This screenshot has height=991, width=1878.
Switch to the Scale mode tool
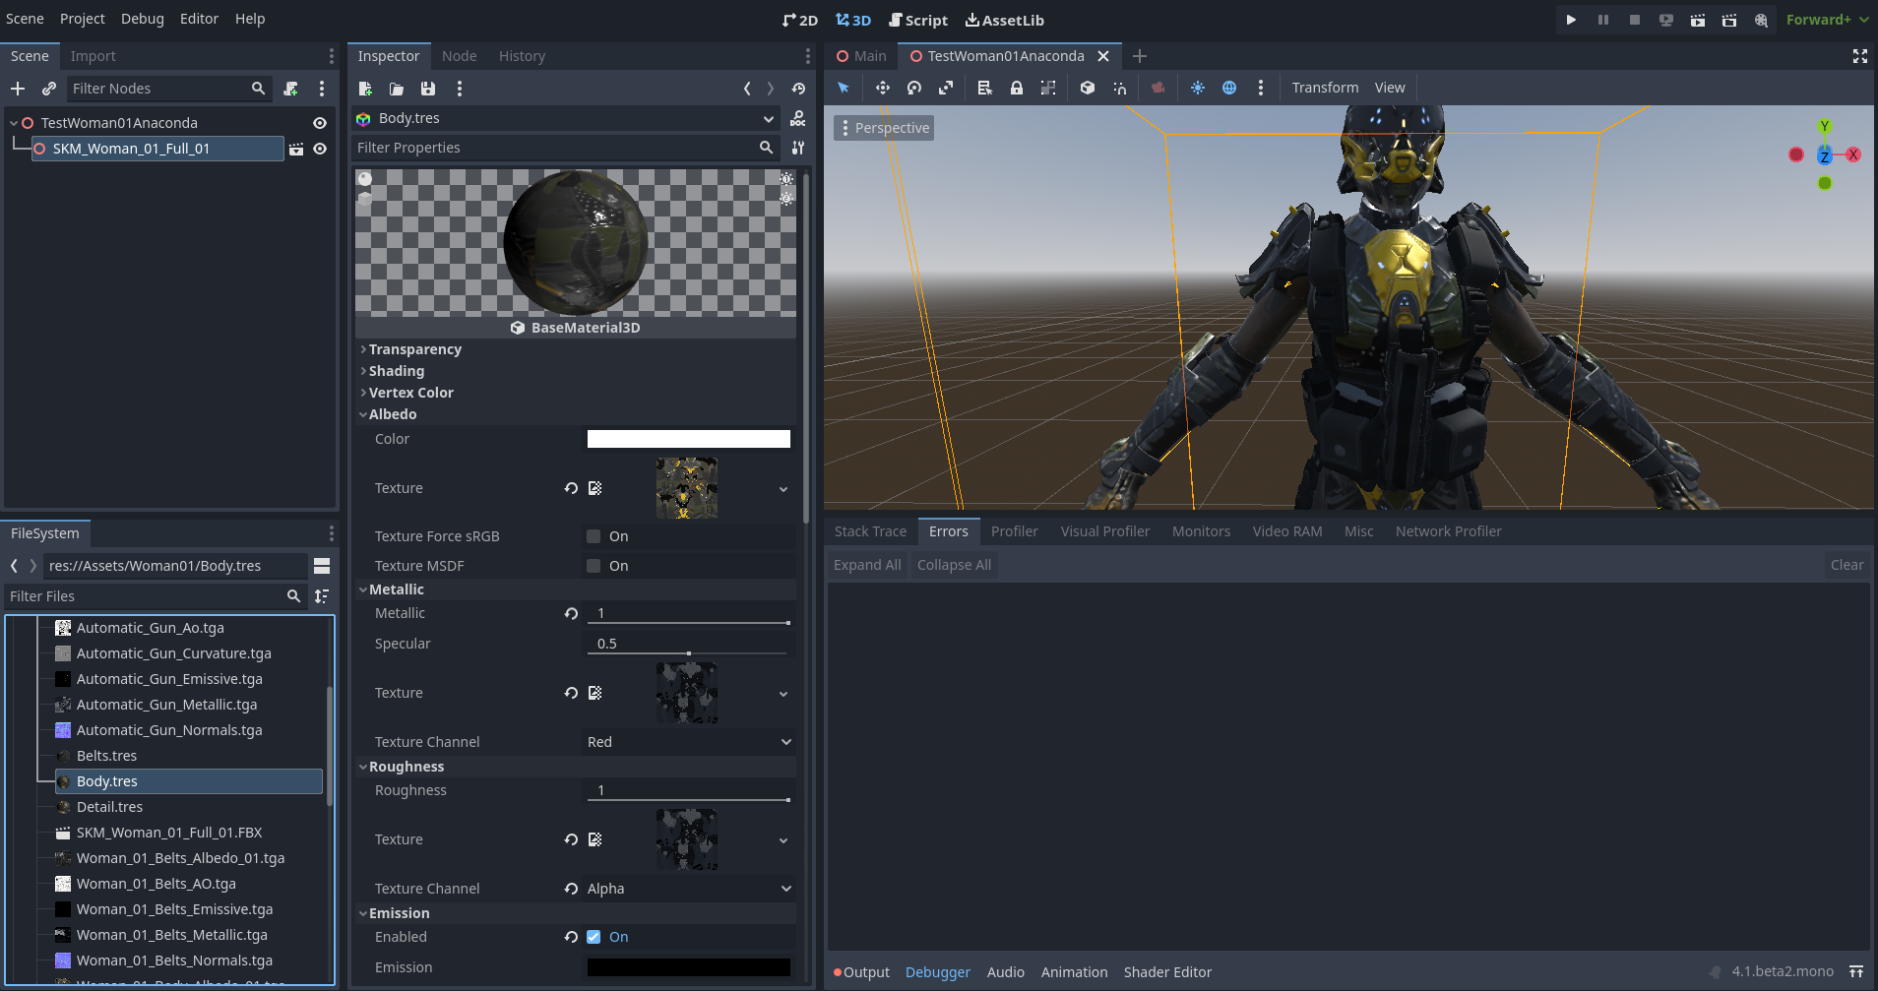tap(945, 88)
